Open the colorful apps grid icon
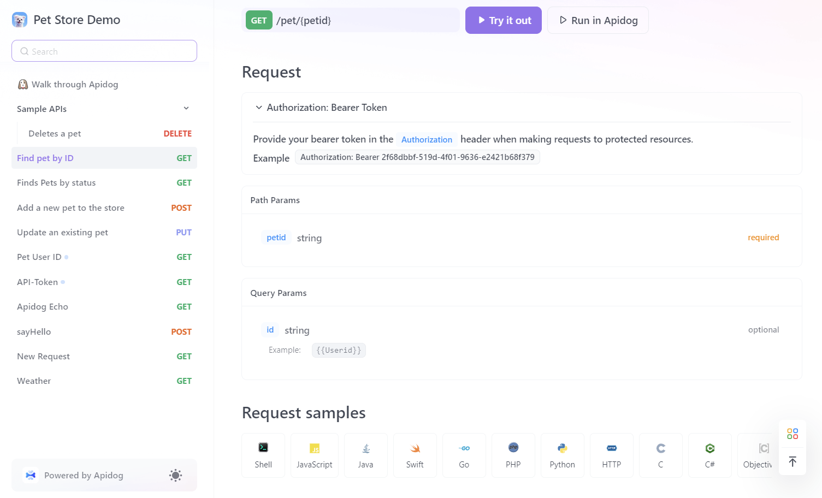The width and height of the screenshot is (822, 498). pos(792,433)
